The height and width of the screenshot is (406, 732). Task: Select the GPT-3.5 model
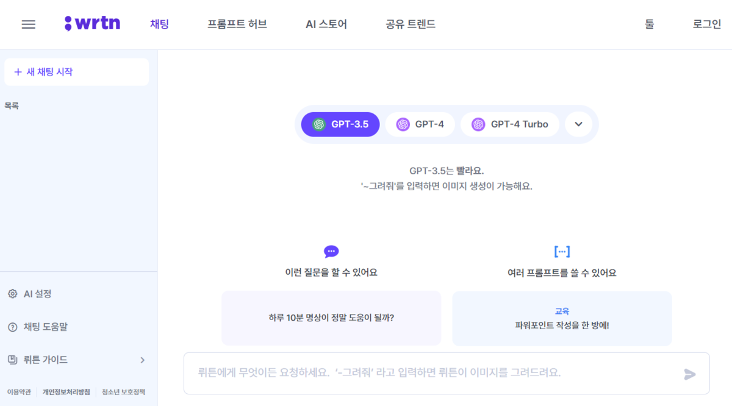pos(340,124)
